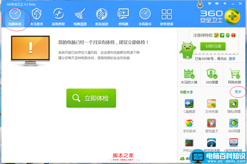Open feedback with the speech bubble icon

pos(217,4)
